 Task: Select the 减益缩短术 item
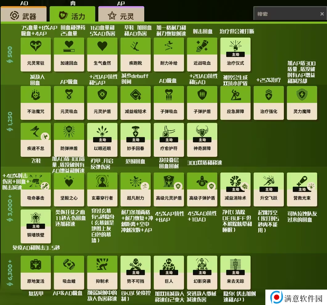(x=136, y=103)
